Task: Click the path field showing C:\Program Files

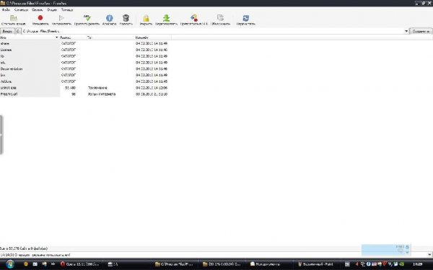Action: click(x=213, y=31)
